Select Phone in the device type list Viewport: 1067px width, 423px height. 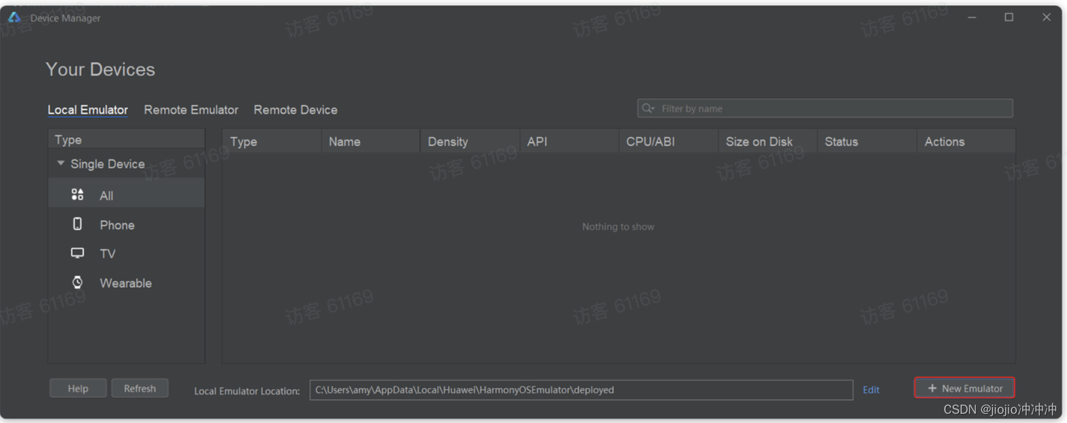point(127,225)
